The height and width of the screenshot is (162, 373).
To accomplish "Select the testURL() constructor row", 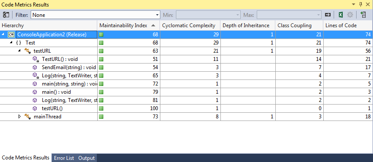I will 187,108.
